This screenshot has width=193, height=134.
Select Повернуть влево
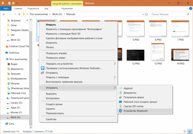(78, 58)
